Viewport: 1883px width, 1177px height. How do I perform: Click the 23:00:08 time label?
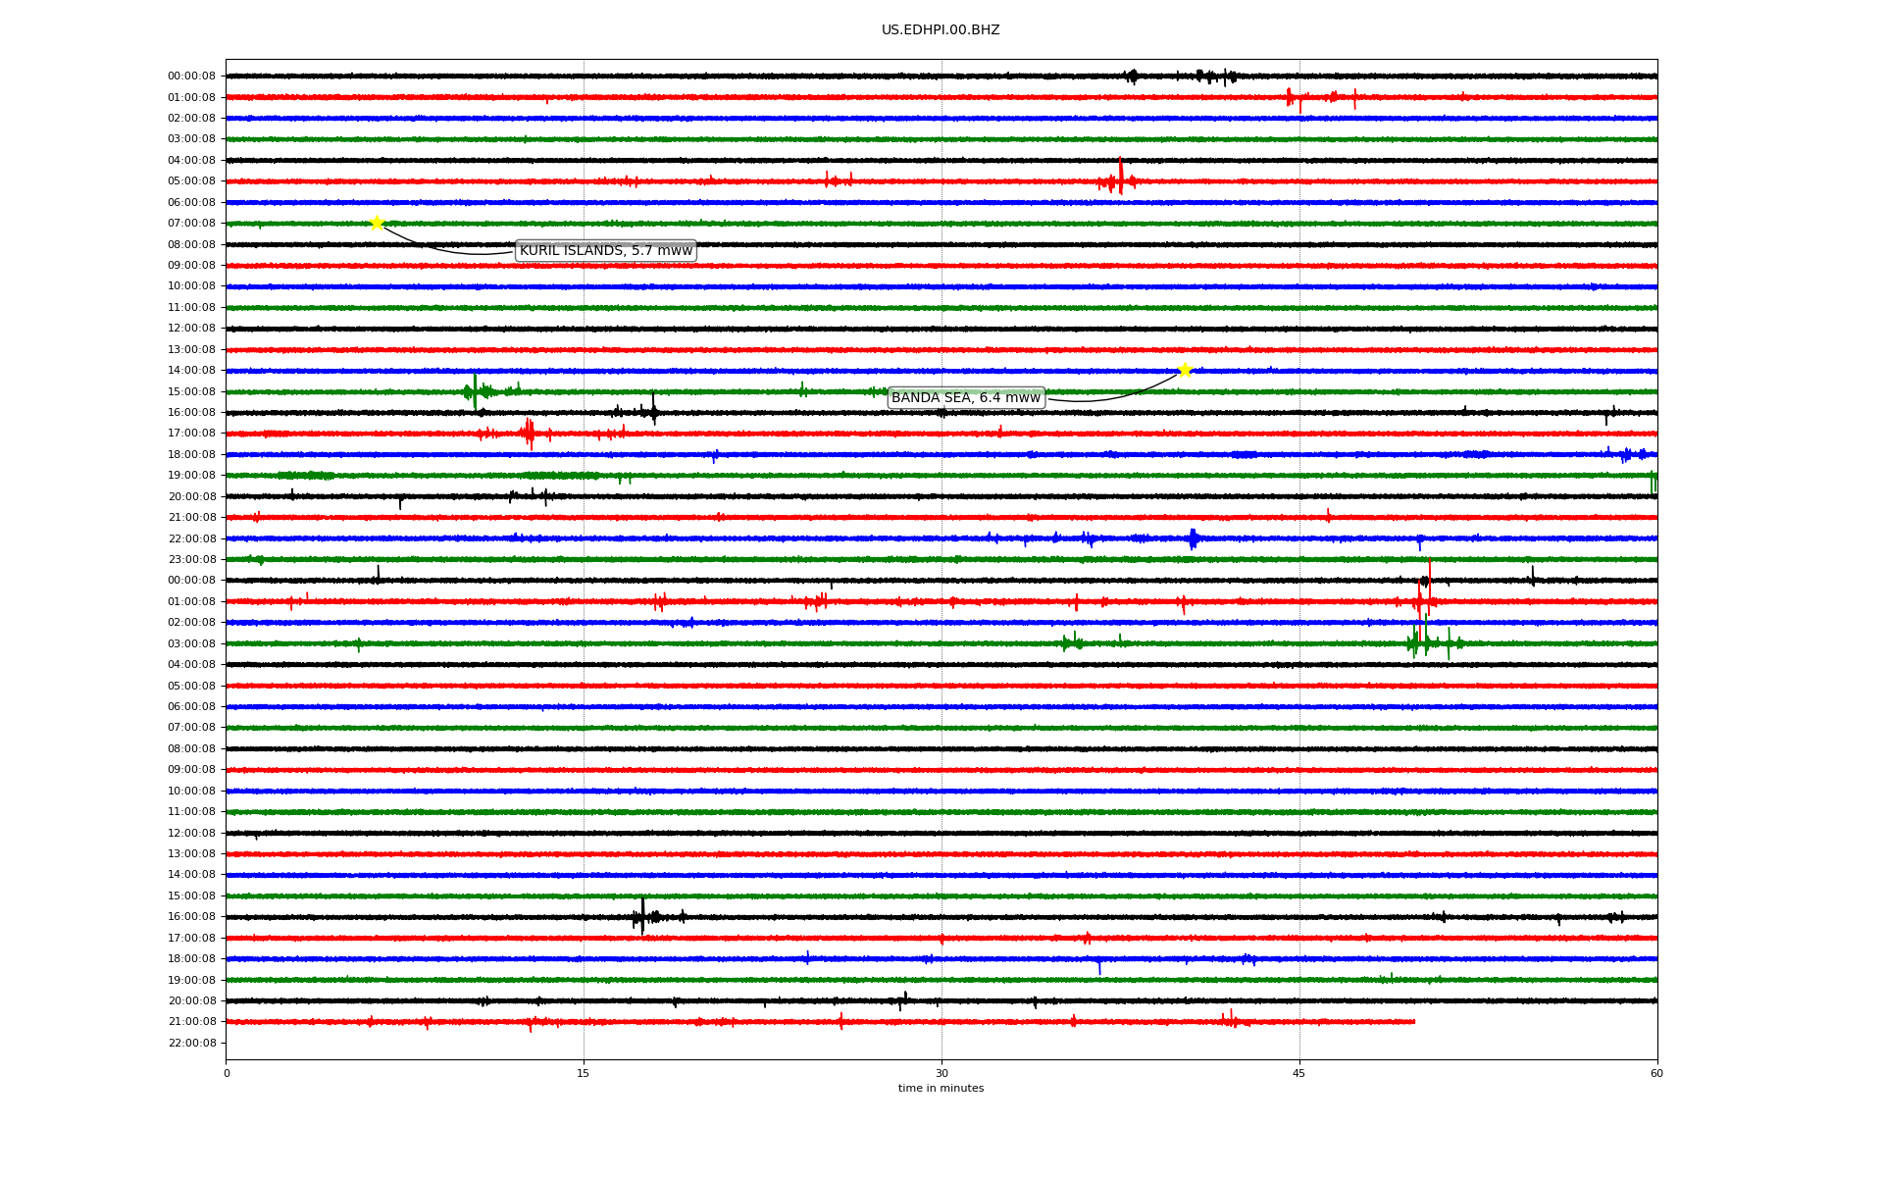(191, 560)
